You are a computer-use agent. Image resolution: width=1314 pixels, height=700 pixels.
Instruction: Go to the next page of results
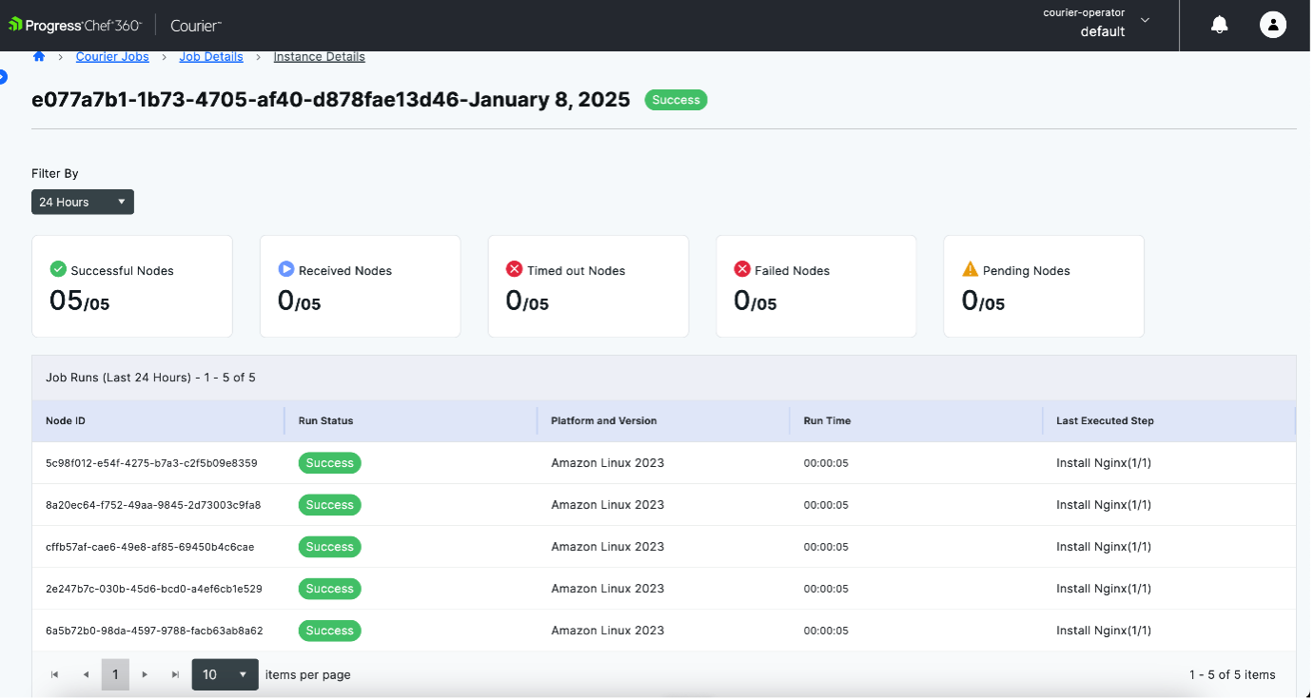pos(145,674)
